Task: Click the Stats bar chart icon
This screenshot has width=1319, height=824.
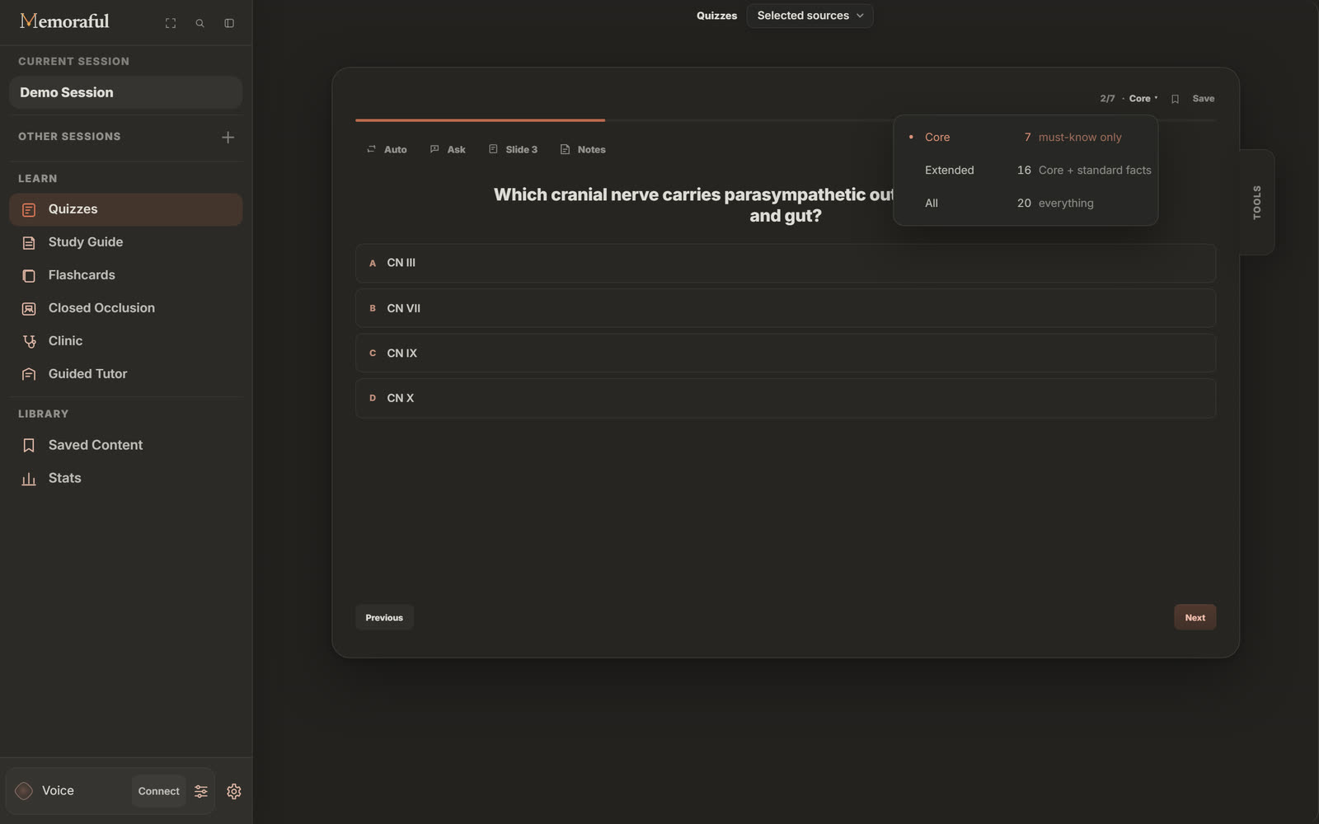Action: 29,479
